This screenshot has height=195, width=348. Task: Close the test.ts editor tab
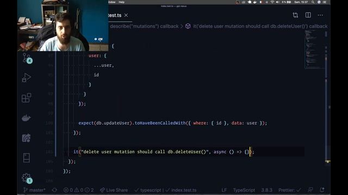tap(126, 15)
